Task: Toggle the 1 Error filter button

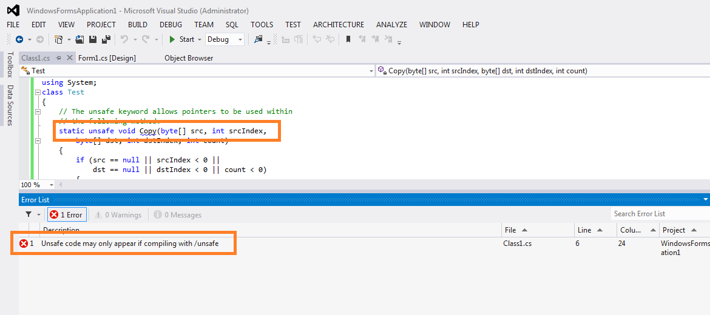Action: click(x=67, y=214)
